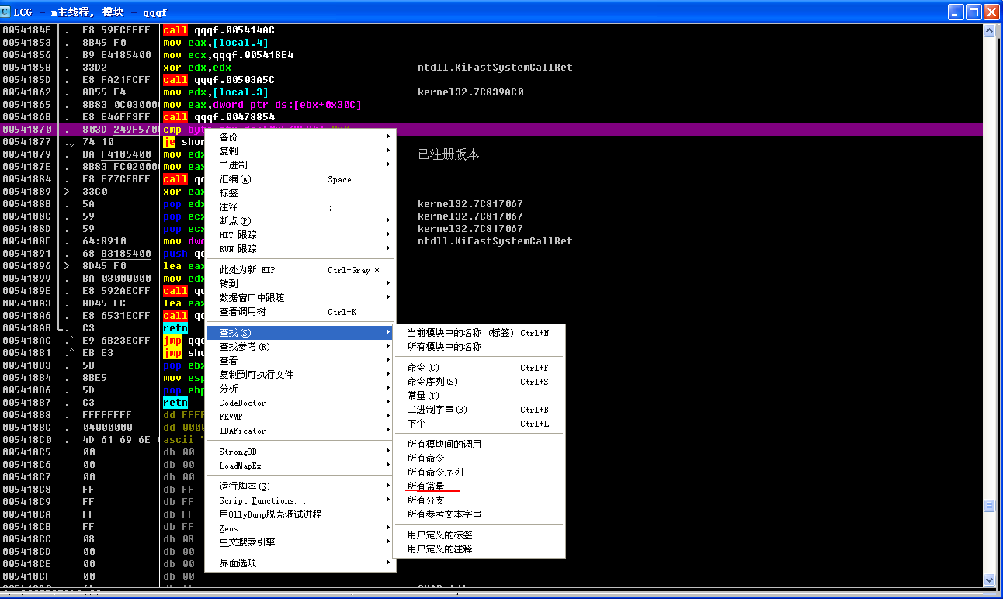Click the scroll down arrow of disassembly
Viewport: 1003px width, 599px height.
(989, 580)
